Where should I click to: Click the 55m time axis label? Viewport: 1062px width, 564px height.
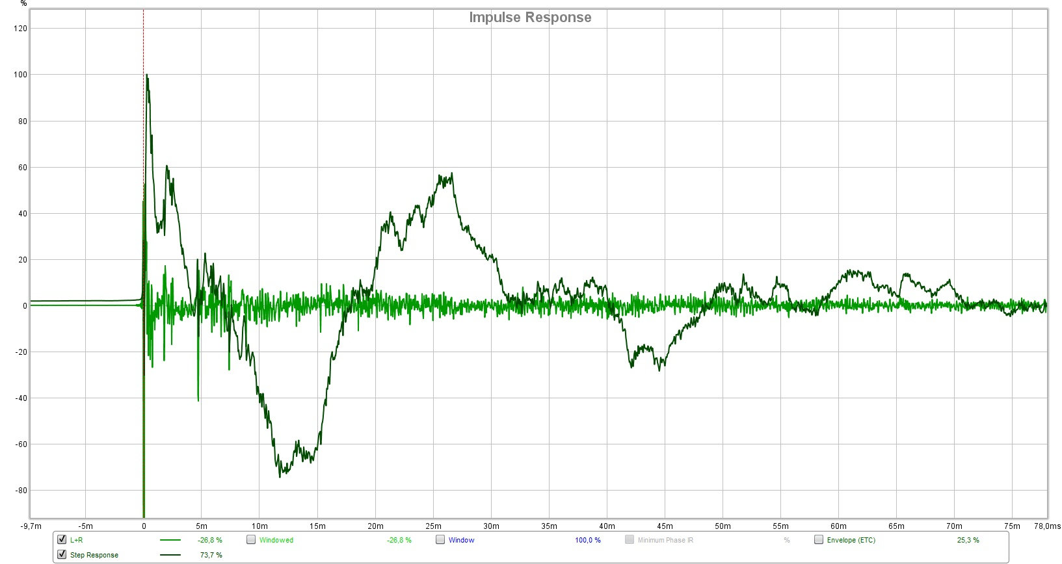(x=780, y=526)
